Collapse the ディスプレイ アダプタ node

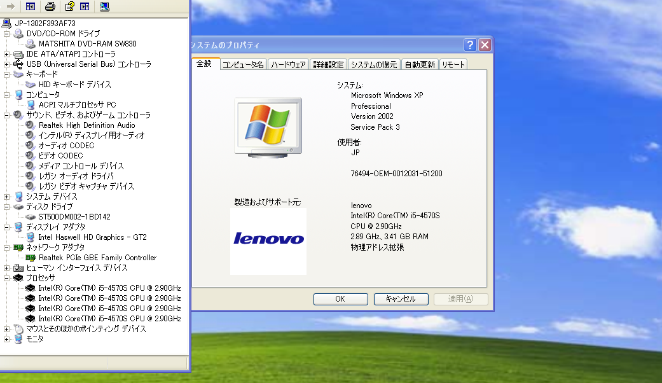[x=6, y=226]
